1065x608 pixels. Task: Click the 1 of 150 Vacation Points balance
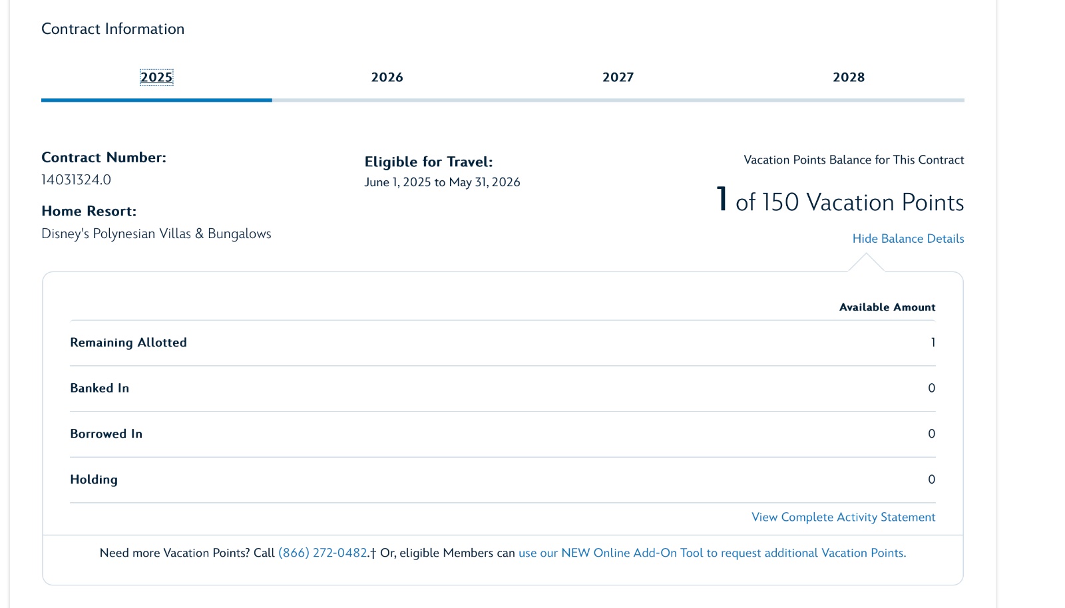pos(840,202)
